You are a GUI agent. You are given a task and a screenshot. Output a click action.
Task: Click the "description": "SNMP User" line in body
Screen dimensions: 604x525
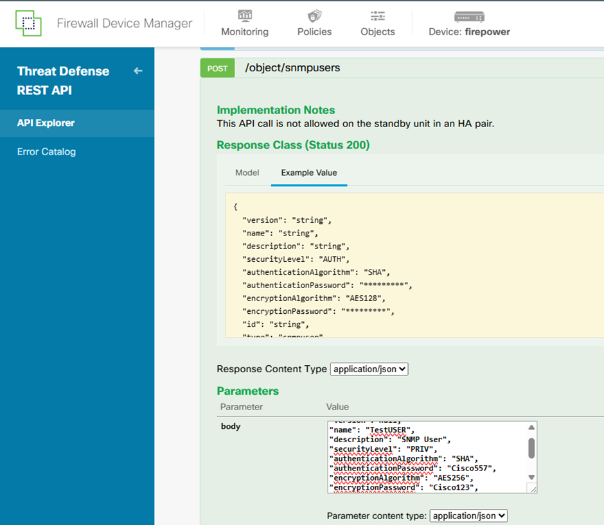pyautogui.click(x=390, y=440)
